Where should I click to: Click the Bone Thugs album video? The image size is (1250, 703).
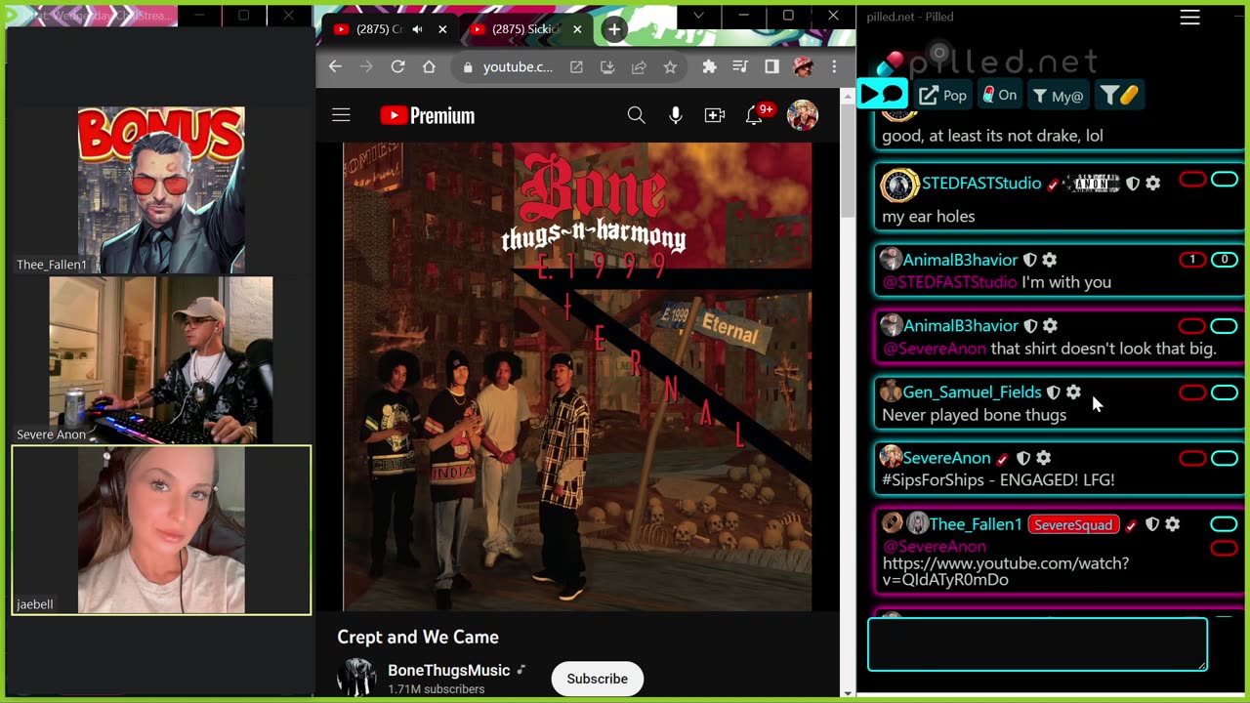577,377
